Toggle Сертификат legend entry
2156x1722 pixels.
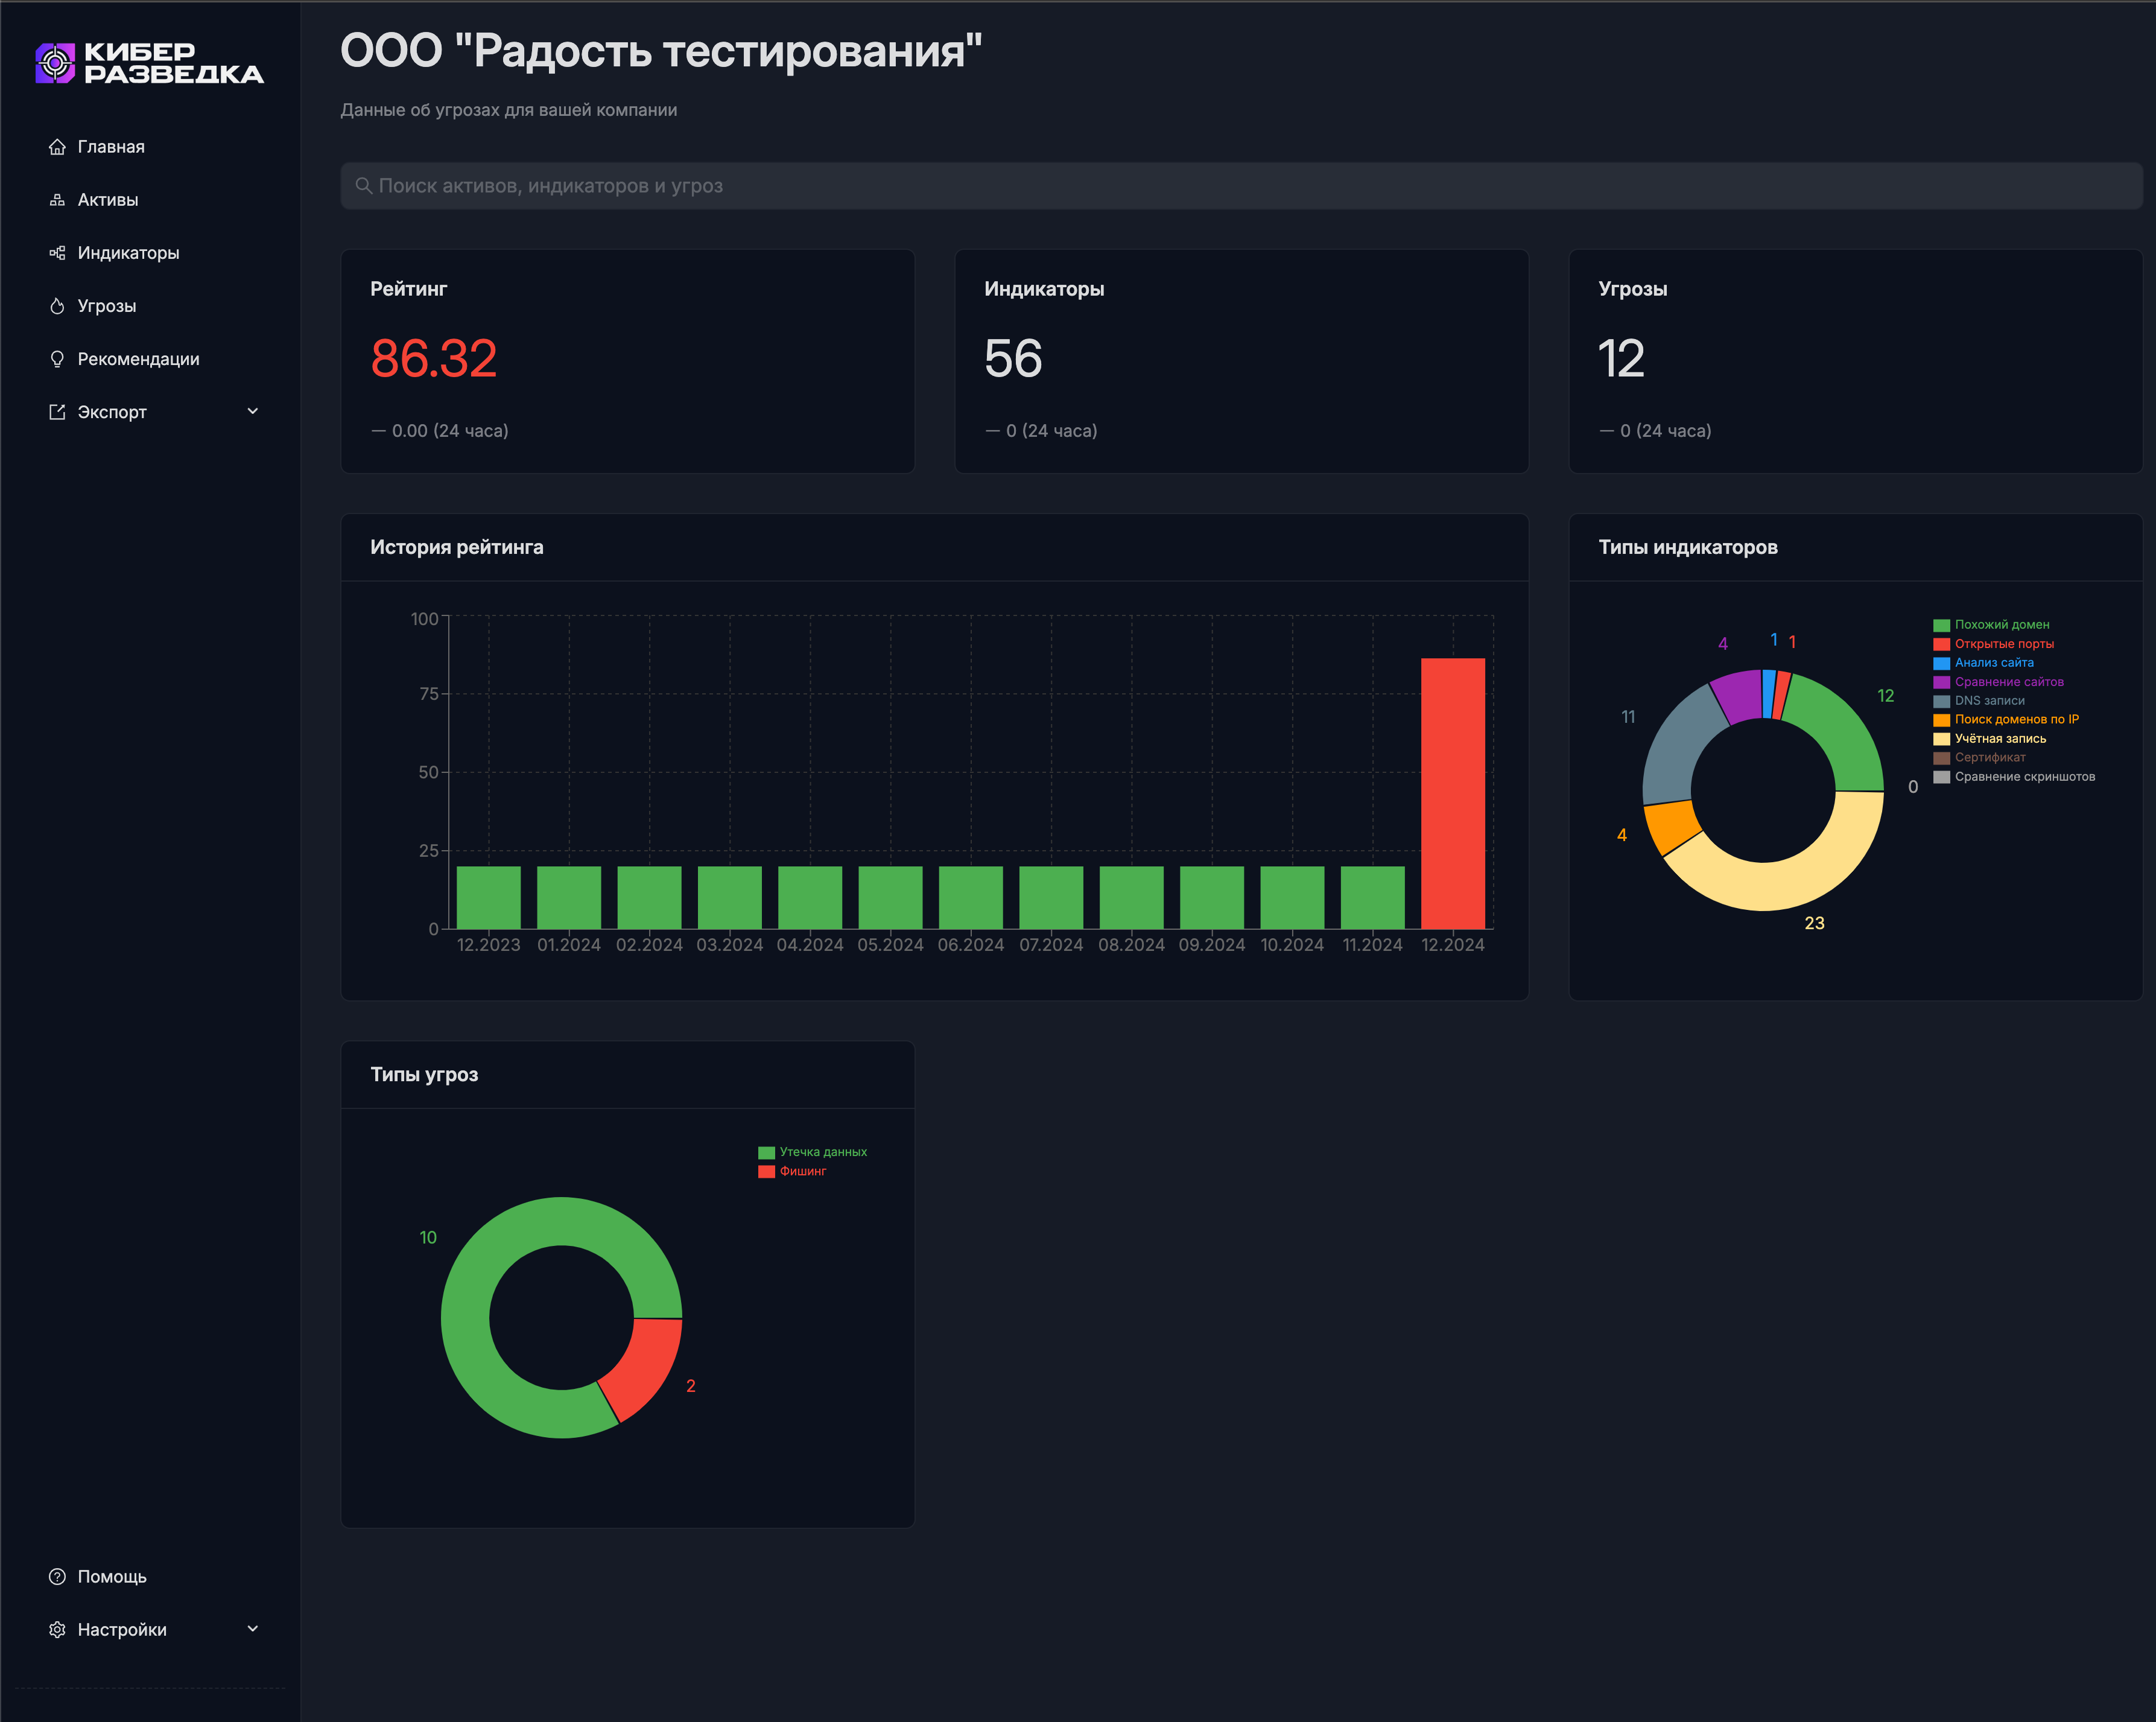[1979, 758]
